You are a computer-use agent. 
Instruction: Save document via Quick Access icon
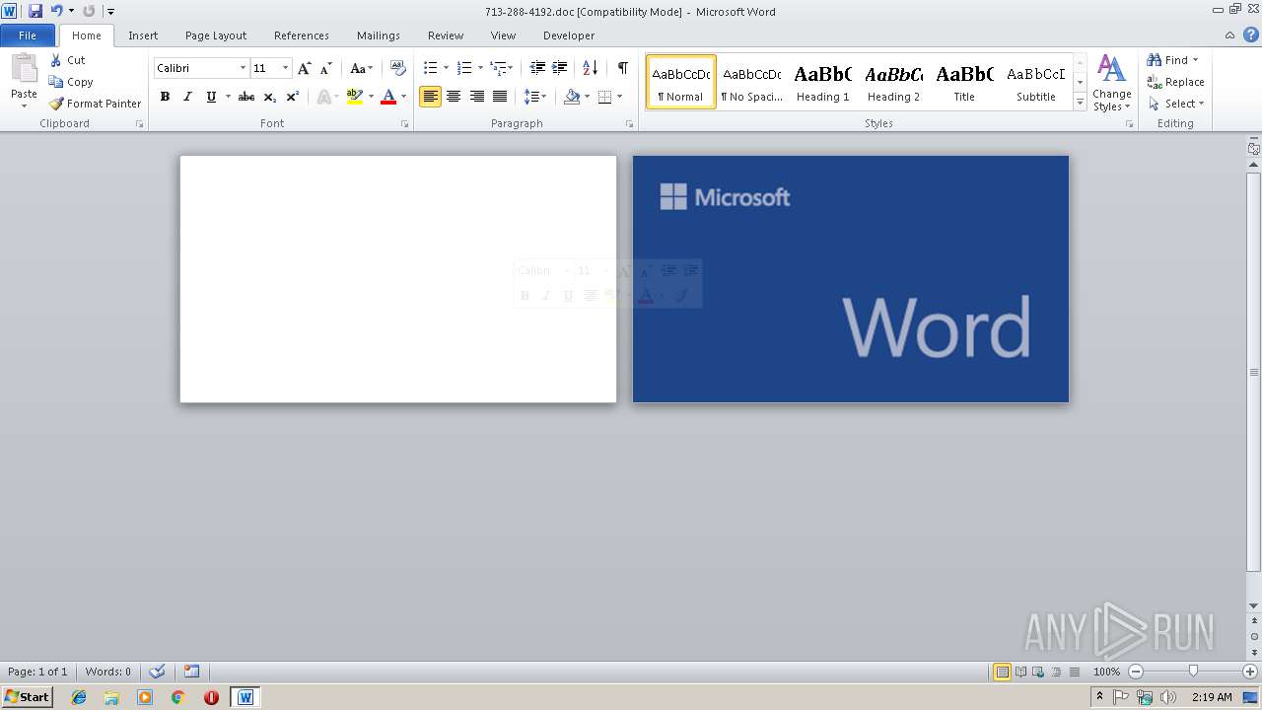coord(35,11)
